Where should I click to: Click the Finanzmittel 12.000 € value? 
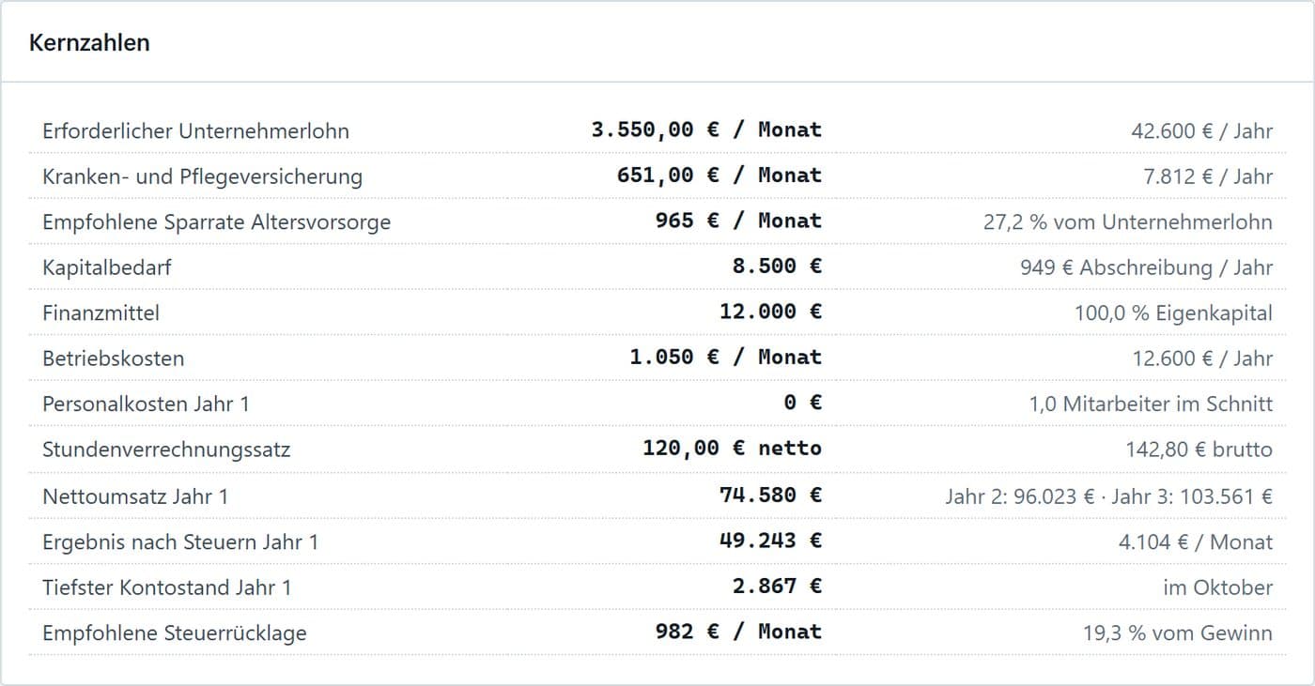point(771,312)
